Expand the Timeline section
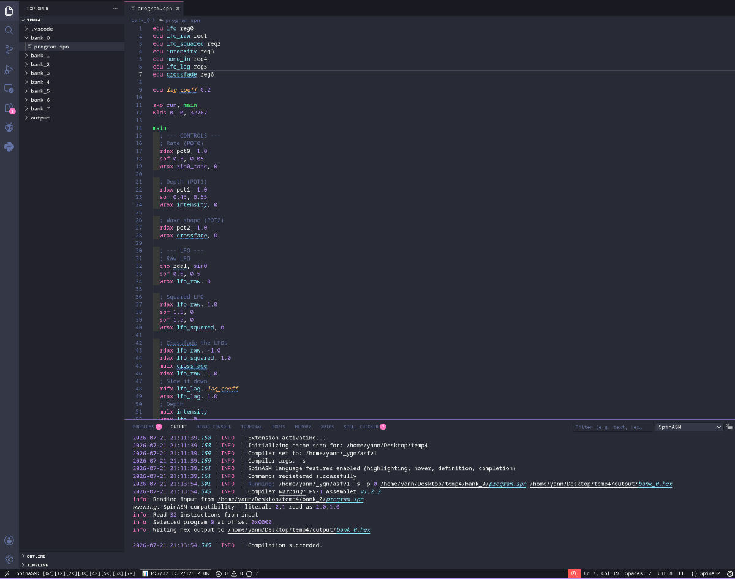Screen dimensions: 735x579 72,564
